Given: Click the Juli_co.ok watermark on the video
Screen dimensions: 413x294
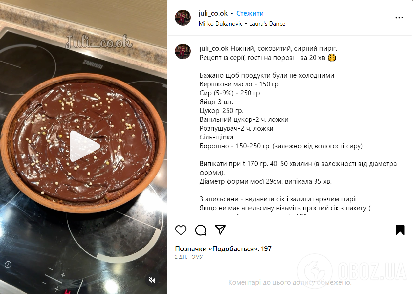Looking at the screenshot, I should tap(99, 42).
